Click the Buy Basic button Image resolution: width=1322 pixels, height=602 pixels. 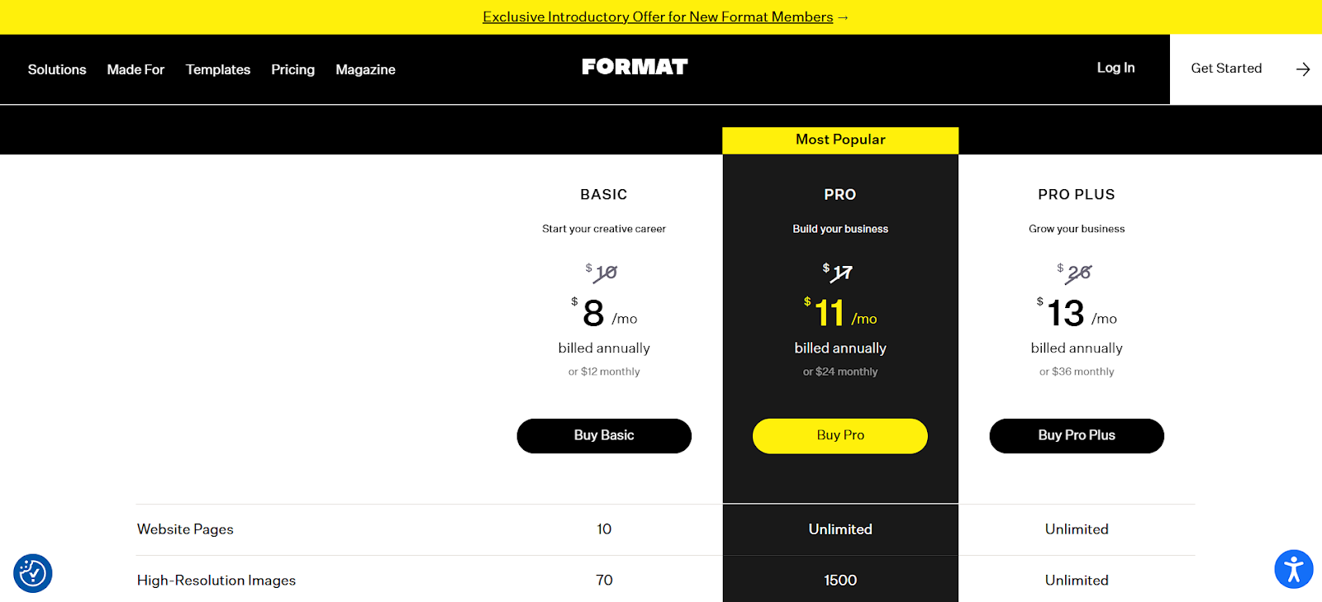click(604, 436)
